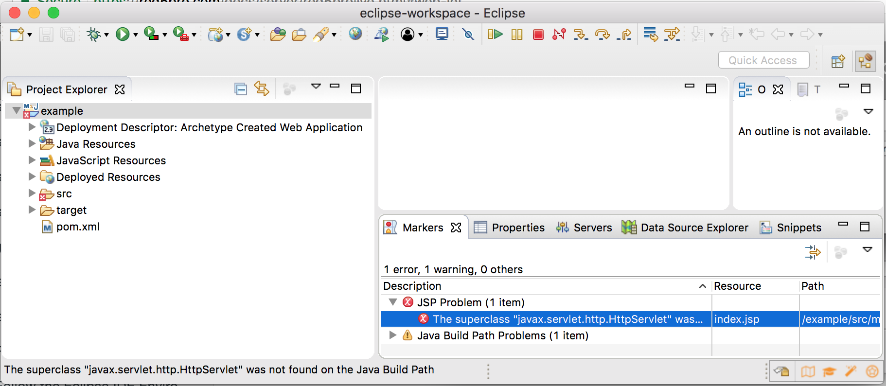Image resolution: width=886 pixels, height=386 pixels.
Task: Click the Path column header
Action: pos(840,286)
